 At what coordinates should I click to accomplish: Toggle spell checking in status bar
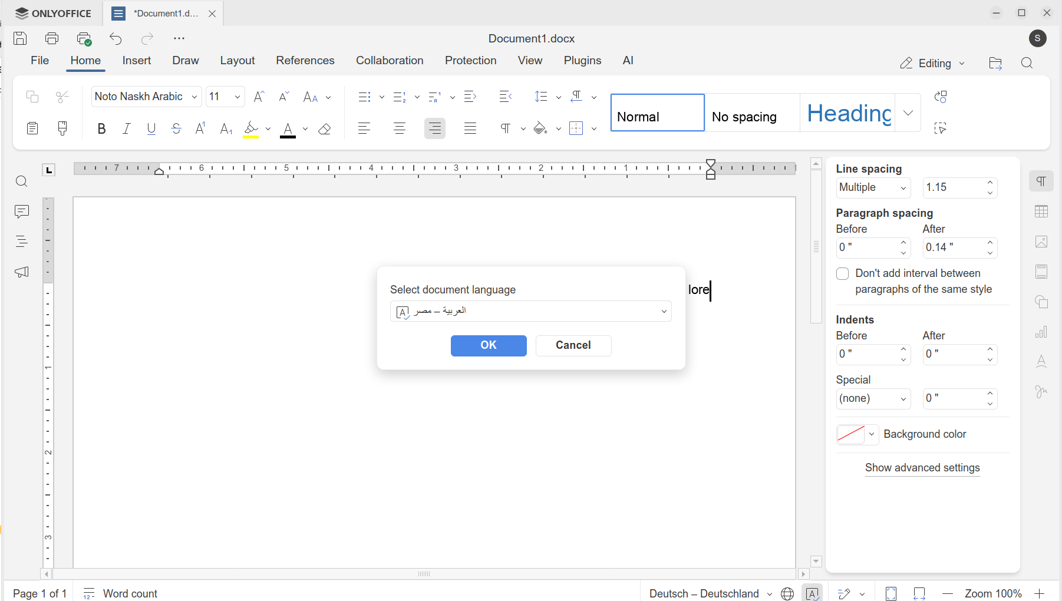point(812,593)
